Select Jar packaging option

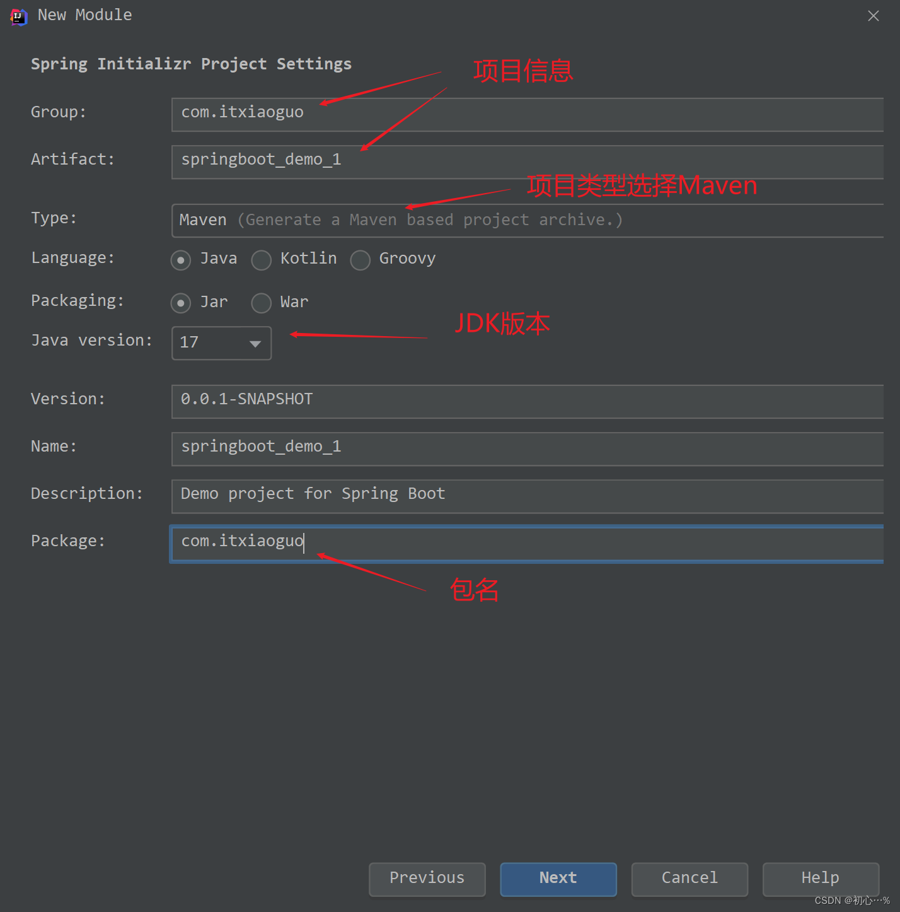pyautogui.click(x=181, y=303)
